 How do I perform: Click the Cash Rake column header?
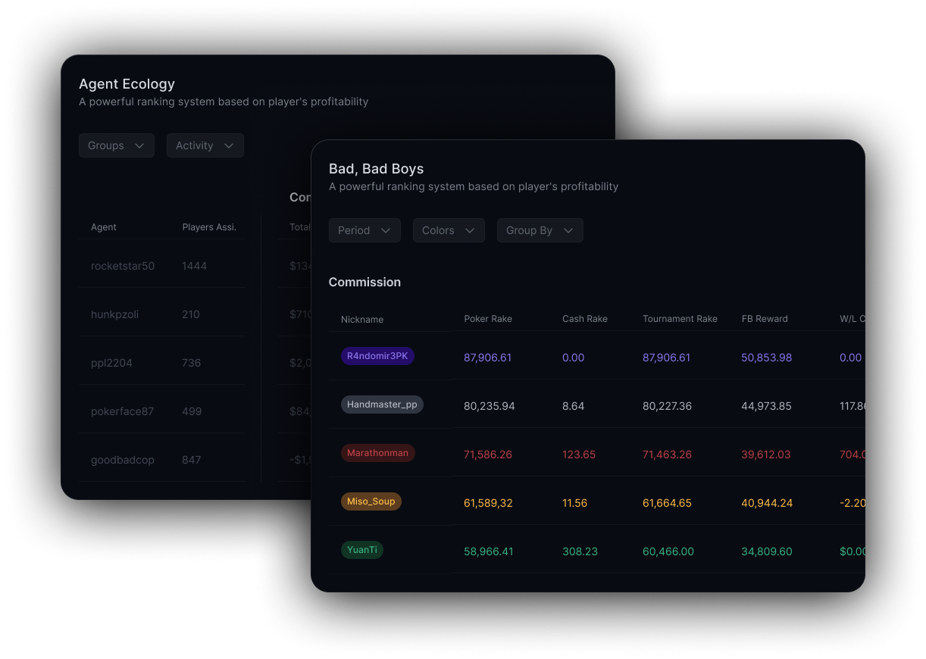pos(584,319)
